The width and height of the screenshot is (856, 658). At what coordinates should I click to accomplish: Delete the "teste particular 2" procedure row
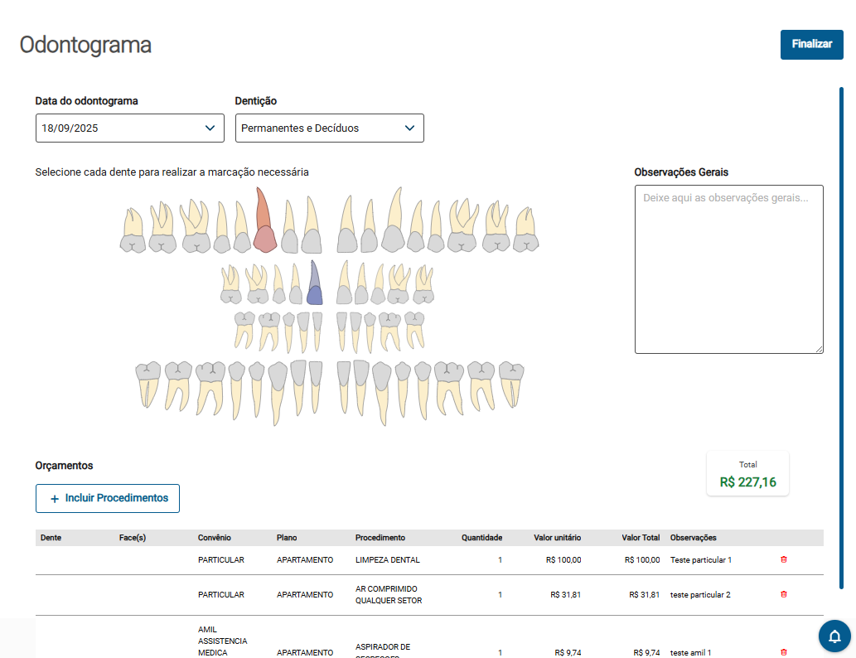coord(784,594)
